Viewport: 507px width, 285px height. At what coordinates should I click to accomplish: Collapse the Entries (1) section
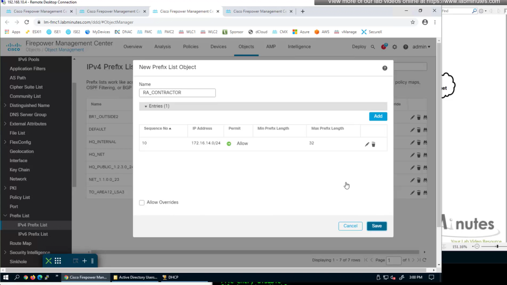[146, 106]
